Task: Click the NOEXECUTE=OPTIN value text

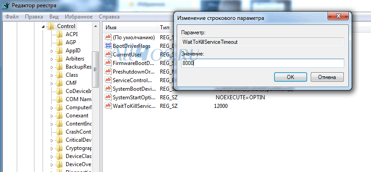Action: [x=240, y=98]
